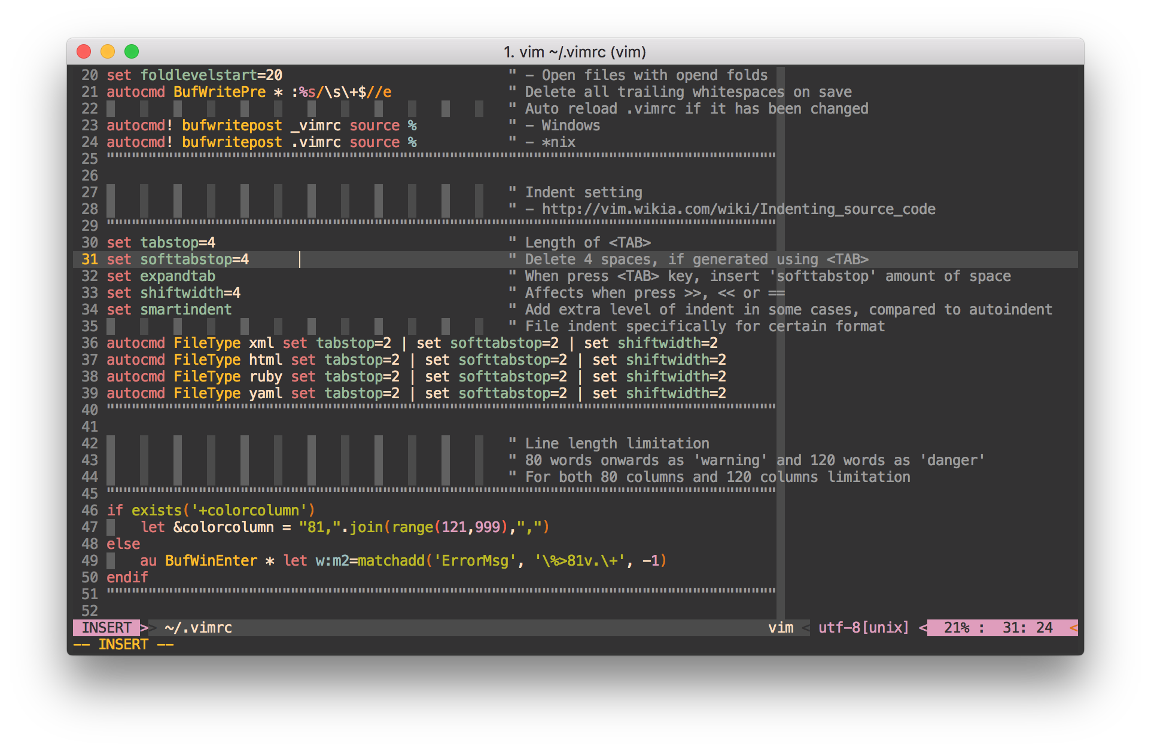Screen dimensions: 1151x751
Task: Click the red close window button
Action: pos(84,52)
